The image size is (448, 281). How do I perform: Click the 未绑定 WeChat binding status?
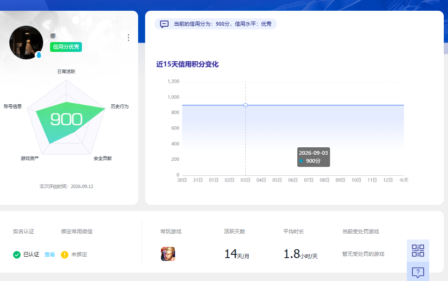click(x=79, y=254)
